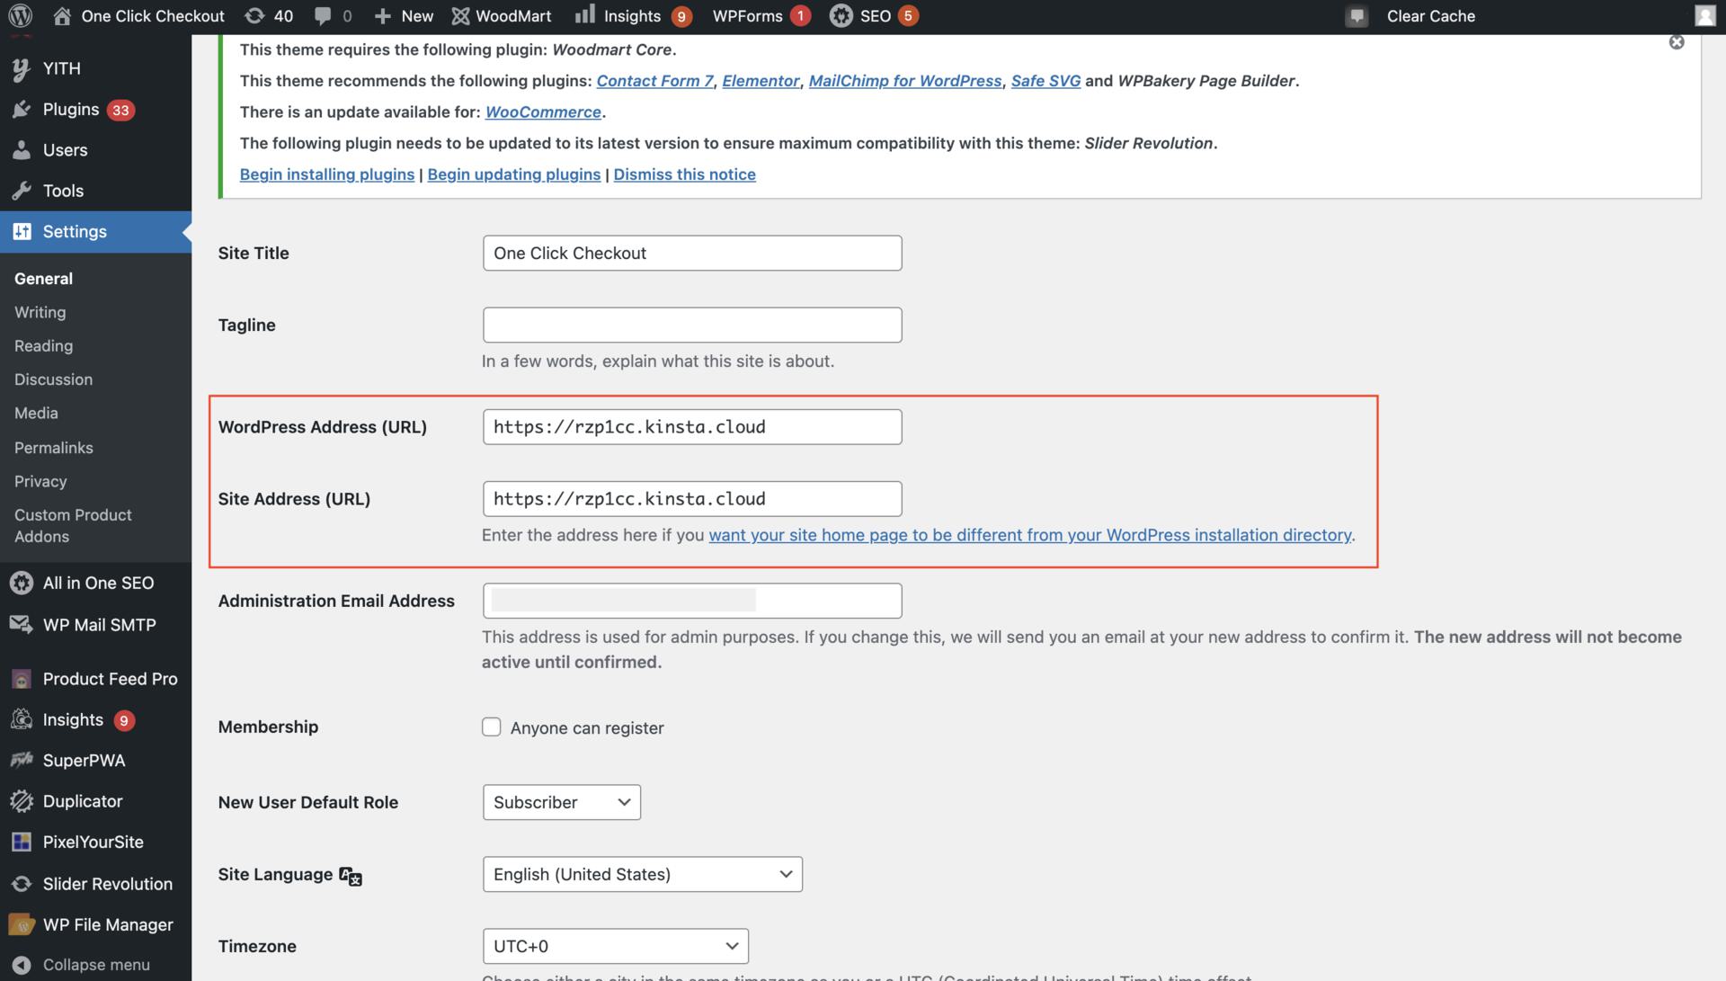Follow the Safe SVG link
The height and width of the screenshot is (981, 1726).
(x=1045, y=81)
